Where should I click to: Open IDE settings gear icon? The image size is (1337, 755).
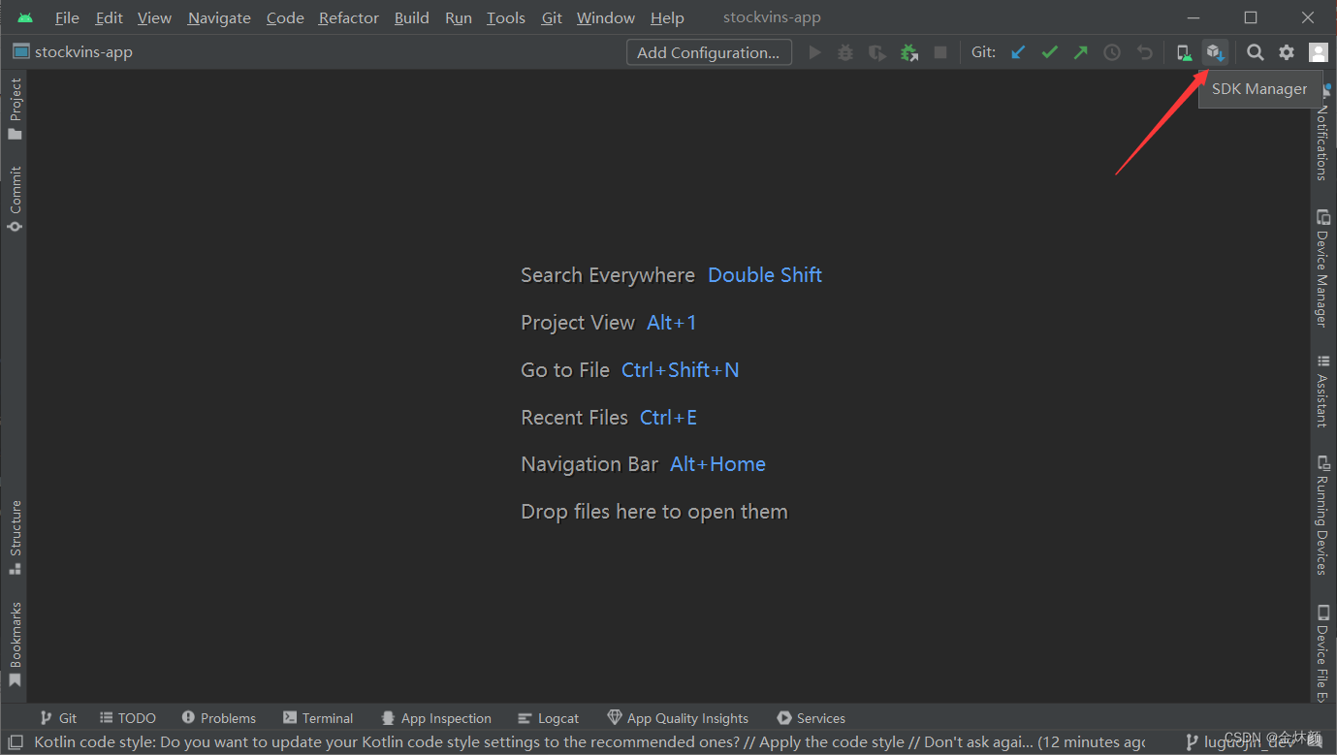tap(1287, 52)
